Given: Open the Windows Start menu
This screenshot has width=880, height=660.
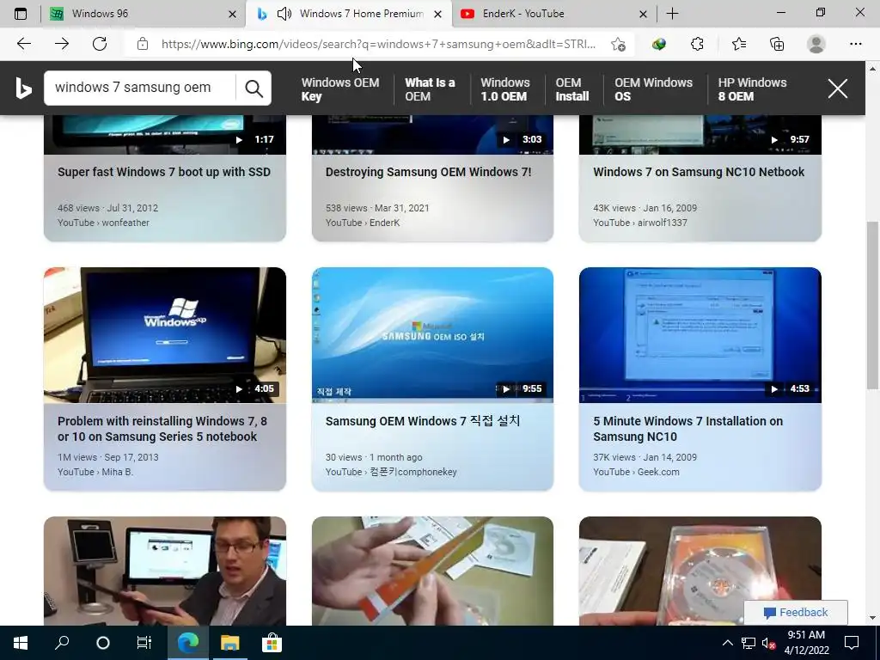Looking at the screenshot, I should [21, 643].
